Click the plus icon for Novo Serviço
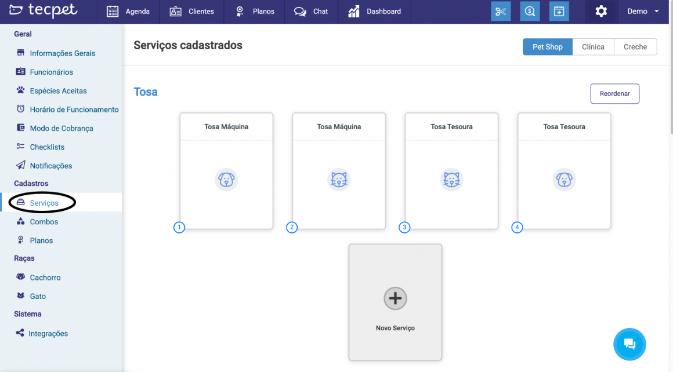Image resolution: width=673 pixels, height=372 pixels. (395, 298)
